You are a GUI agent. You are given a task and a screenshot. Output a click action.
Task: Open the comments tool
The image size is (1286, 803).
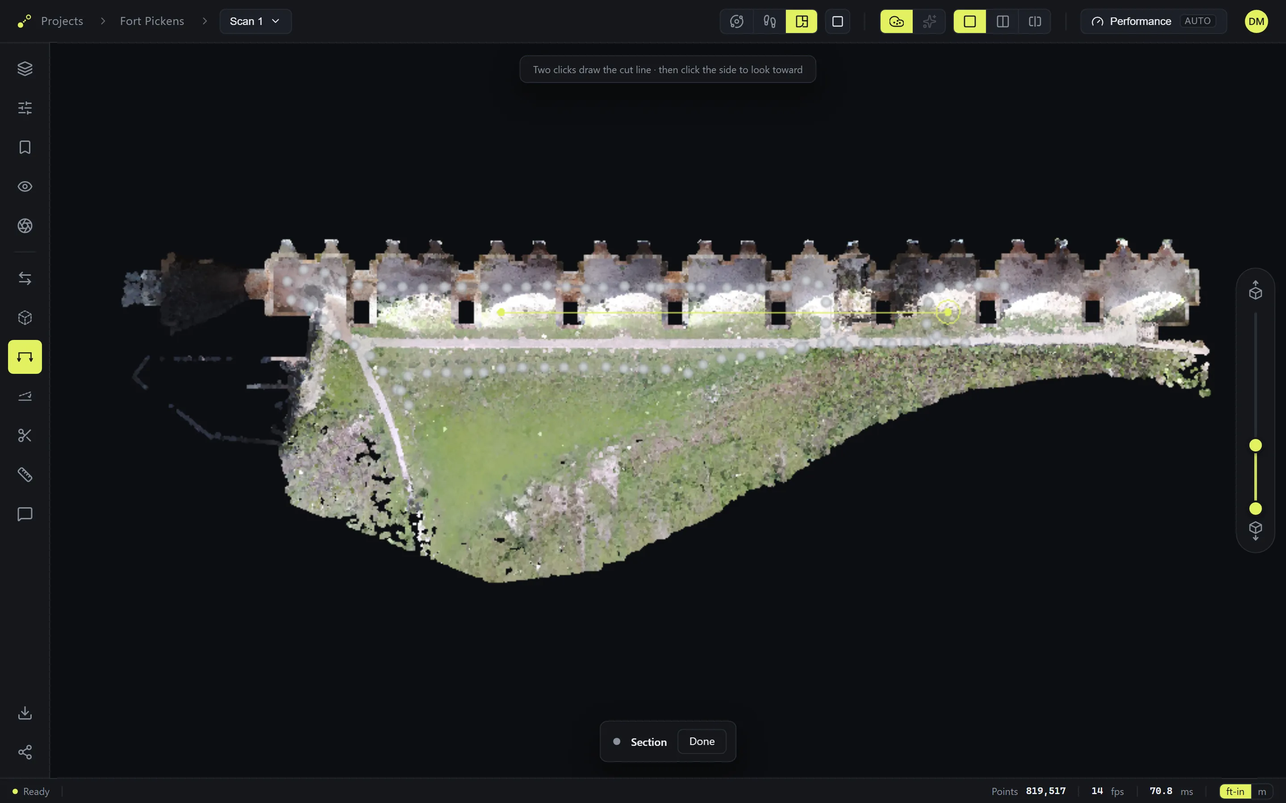point(25,514)
